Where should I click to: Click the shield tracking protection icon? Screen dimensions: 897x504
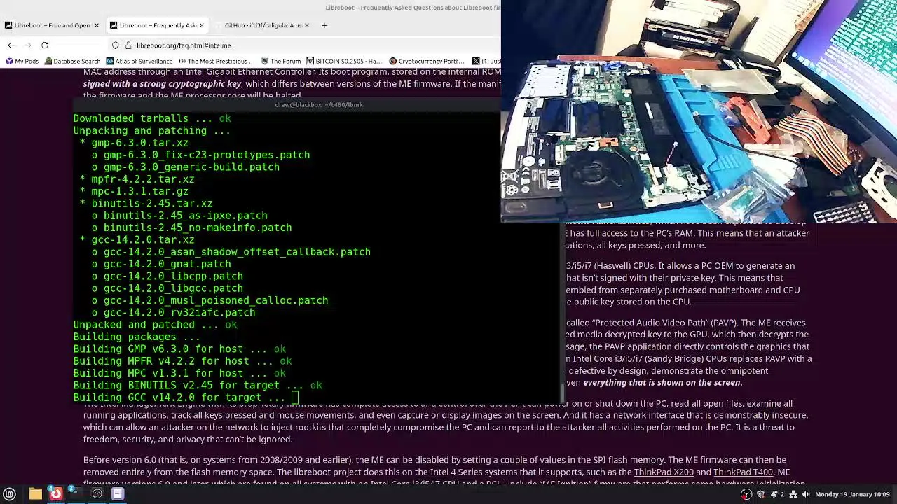pos(116,45)
